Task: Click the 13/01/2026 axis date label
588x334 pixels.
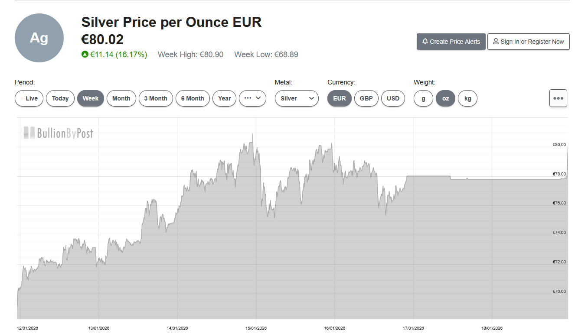Action: click(x=99, y=328)
